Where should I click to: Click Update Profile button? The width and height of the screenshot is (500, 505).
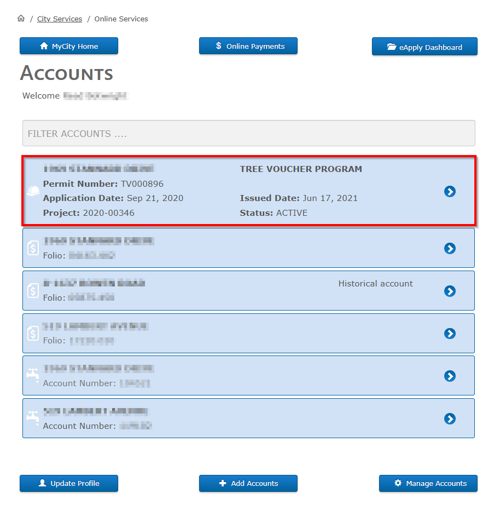(x=69, y=483)
